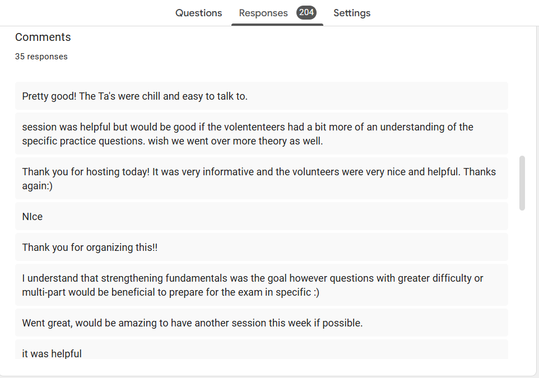Screen dimensions: 539x378
Task: Click the "it was helpful" comment
Action: click(x=52, y=353)
